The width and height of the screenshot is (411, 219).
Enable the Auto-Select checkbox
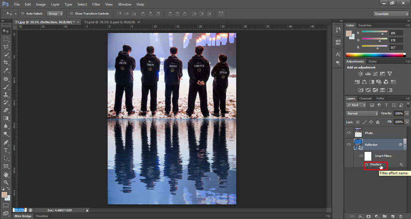coord(23,14)
